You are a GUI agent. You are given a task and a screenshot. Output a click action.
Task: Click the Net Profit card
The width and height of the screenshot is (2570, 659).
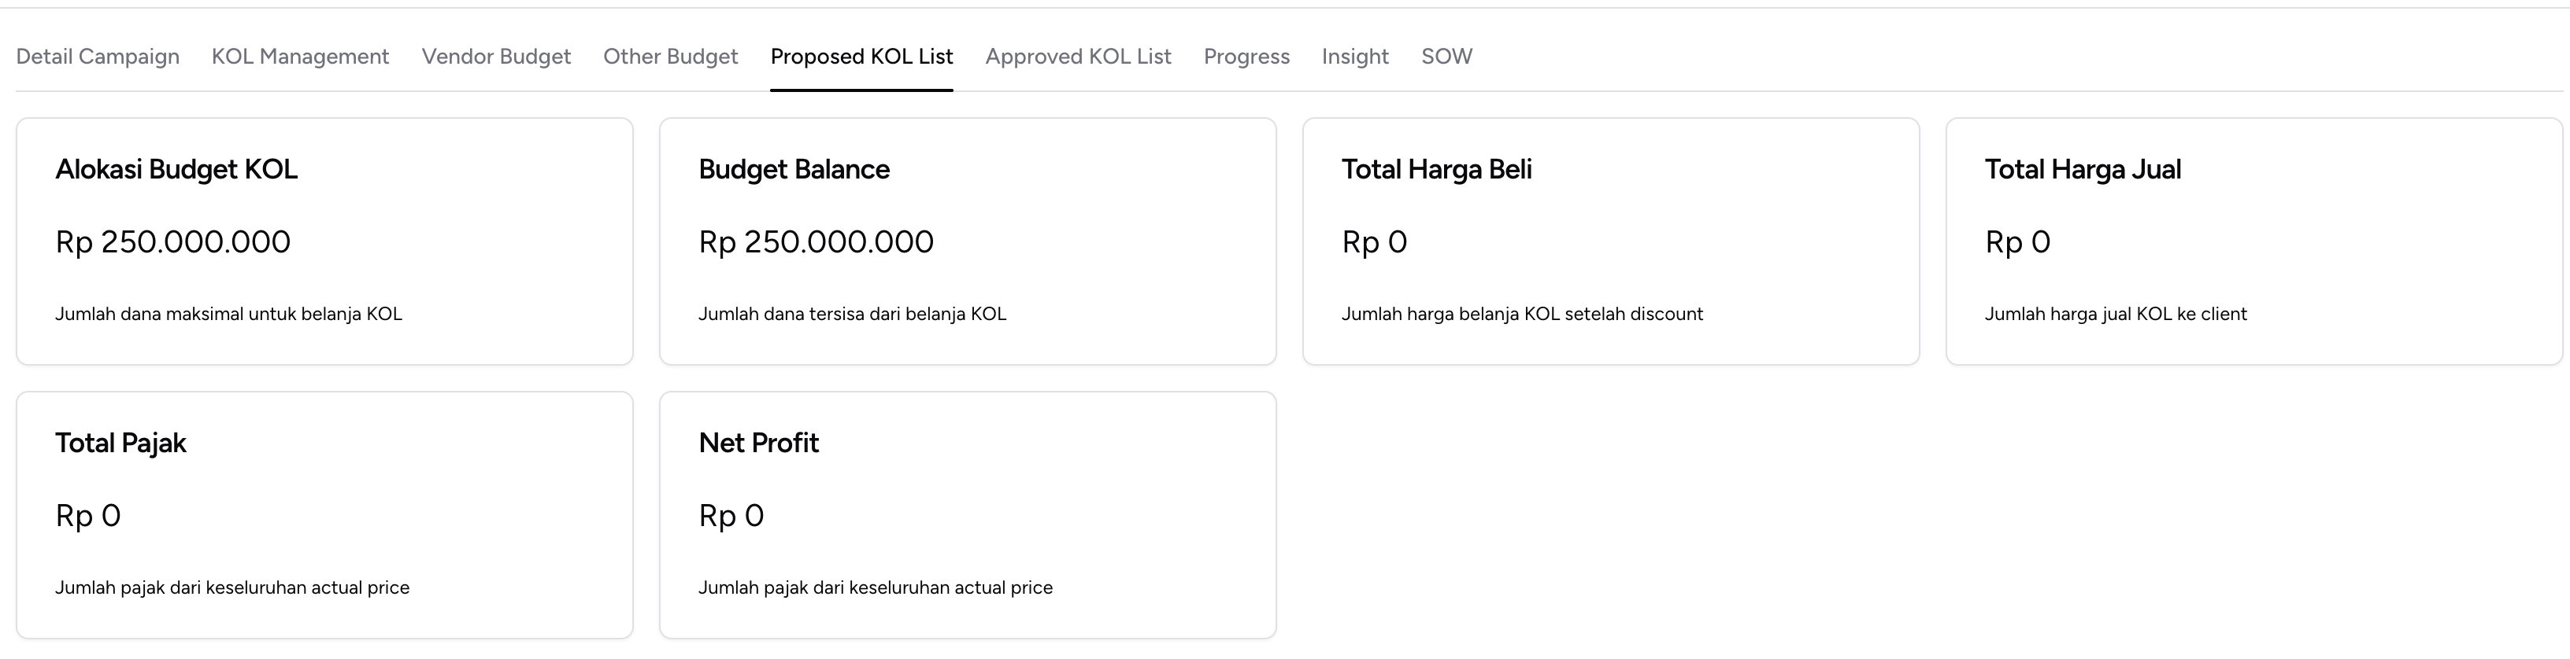pyautogui.click(x=967, y=515)
